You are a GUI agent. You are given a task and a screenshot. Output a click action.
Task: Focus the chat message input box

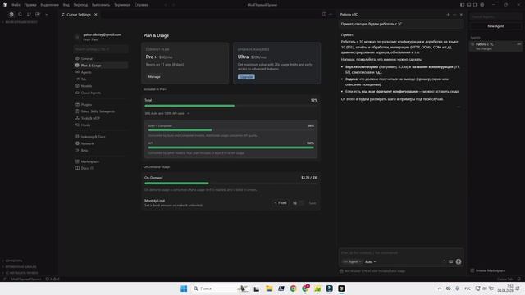(401, 253)
